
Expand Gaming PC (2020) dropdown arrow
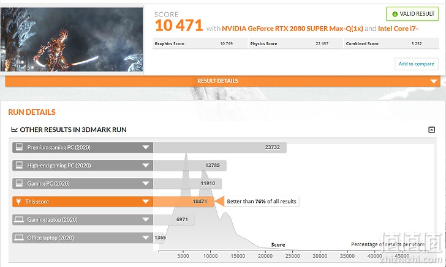point(146,183)
